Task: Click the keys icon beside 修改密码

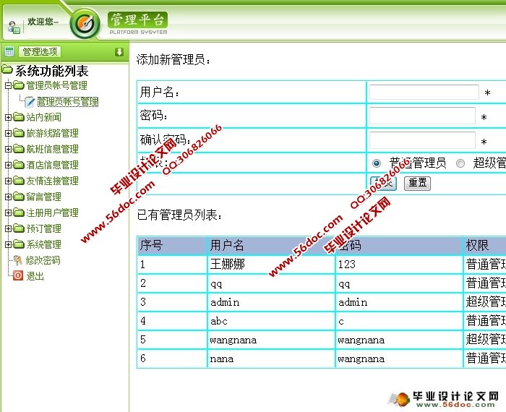Action: pyautogui.click(x=18, y=260)
